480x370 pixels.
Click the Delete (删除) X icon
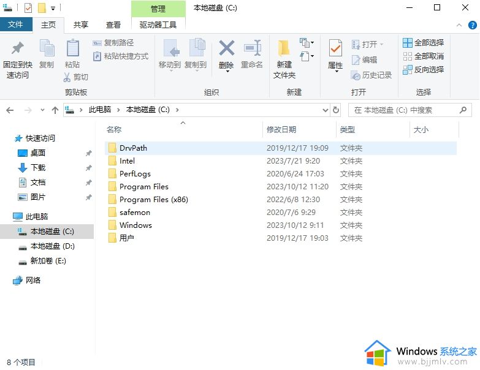(x=227, y=48)
